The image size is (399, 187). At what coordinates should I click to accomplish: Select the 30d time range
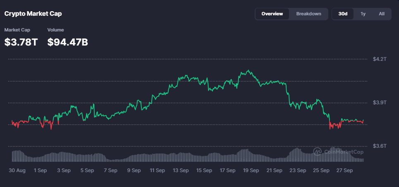click(x=343, y=14)
